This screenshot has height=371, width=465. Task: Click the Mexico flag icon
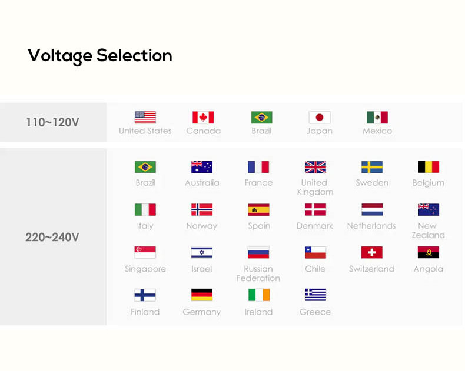coord(377,118)
